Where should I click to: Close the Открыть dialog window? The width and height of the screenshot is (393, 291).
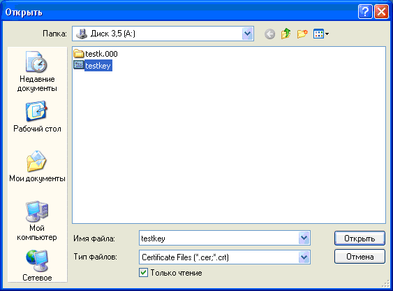pyautogui.click(x=381, y=12)
